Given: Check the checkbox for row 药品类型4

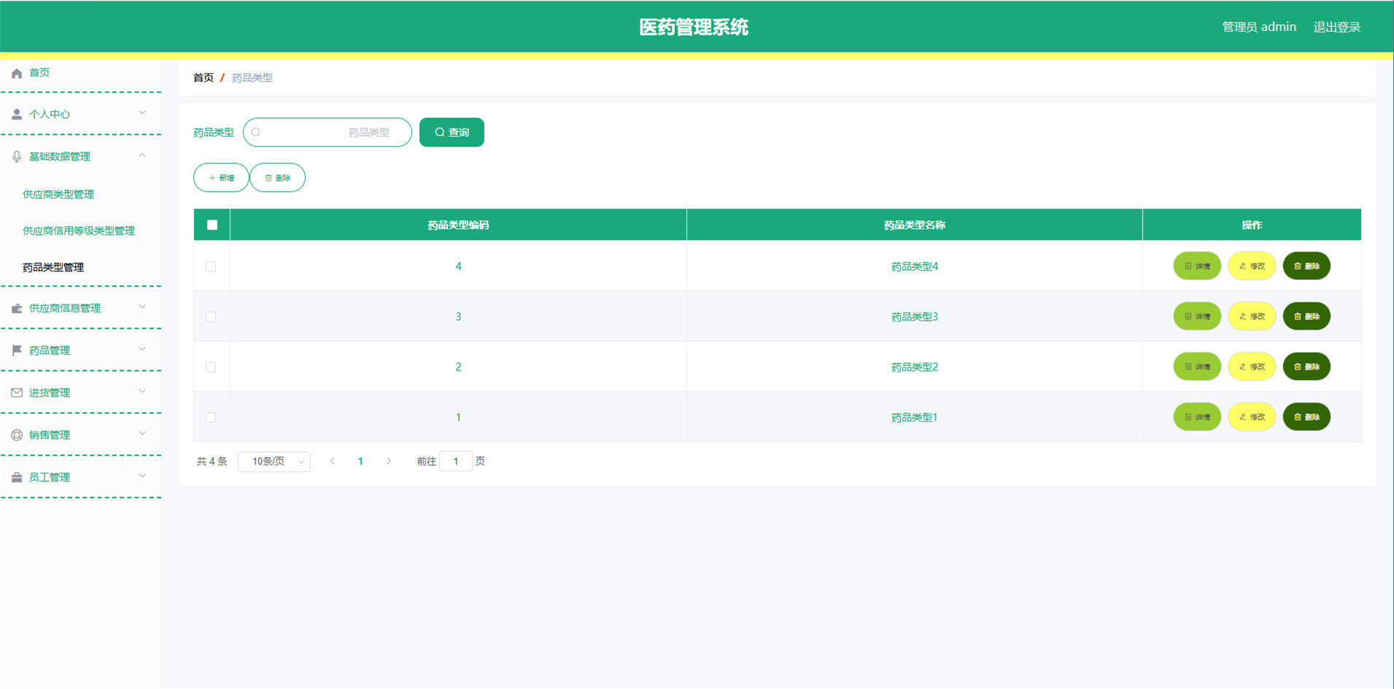Looking at the screenshot, I should coord(211,267).
